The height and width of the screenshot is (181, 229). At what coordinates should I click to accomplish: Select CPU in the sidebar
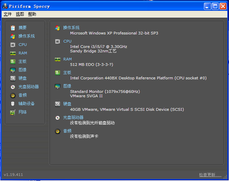pyautogui.click(x=23, y=45)
